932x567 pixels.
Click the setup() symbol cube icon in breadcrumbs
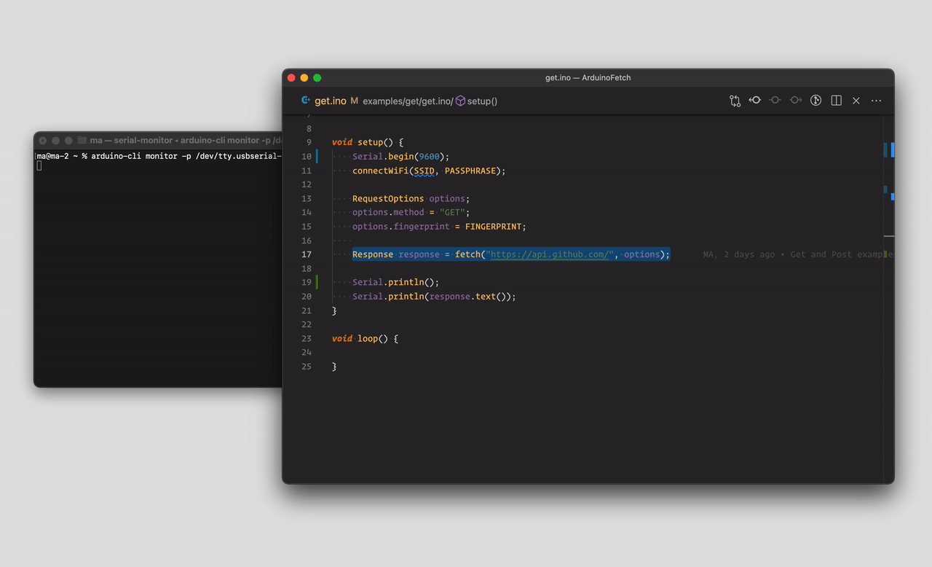(459, 101)
